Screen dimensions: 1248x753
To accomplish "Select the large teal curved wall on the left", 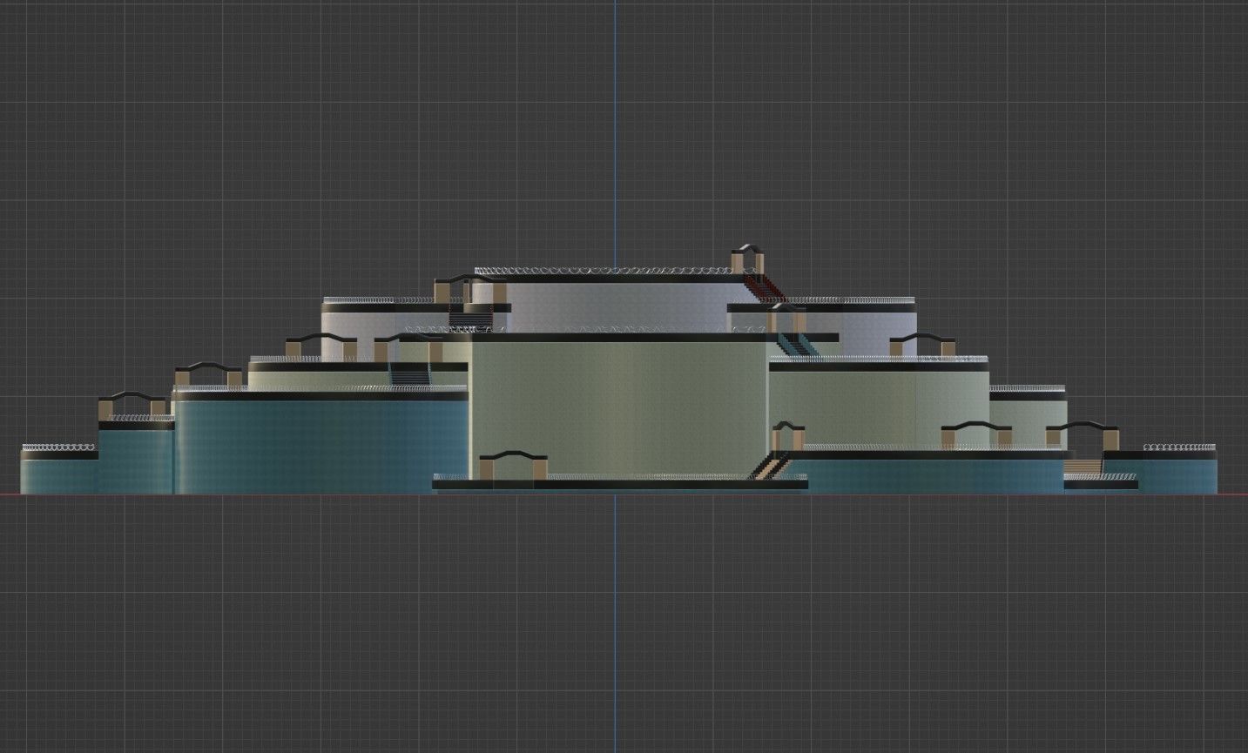I will (x=322, y=447).
